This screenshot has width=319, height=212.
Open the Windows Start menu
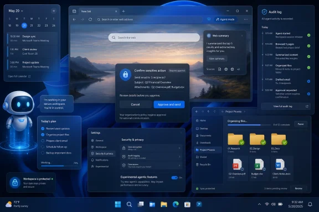pyautogui.click(x=118, y=204)
